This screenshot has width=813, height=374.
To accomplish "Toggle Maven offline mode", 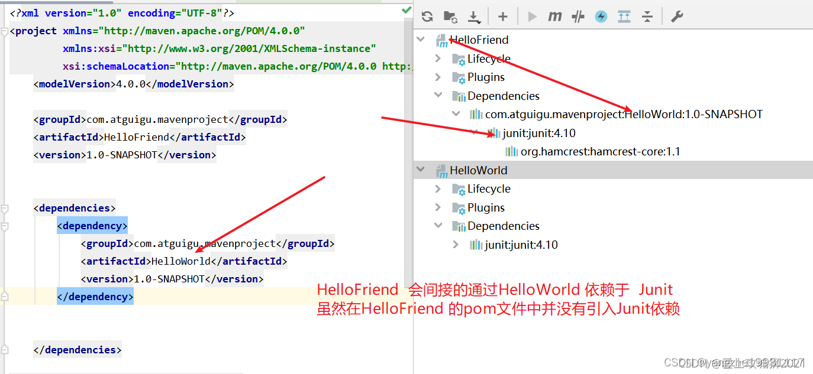I will click(x=578, y=17).
